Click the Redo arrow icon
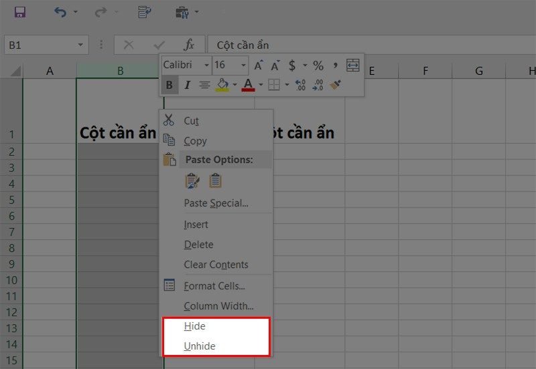The width and height of the screenshot is (536, 369). [x=100, y=12]
